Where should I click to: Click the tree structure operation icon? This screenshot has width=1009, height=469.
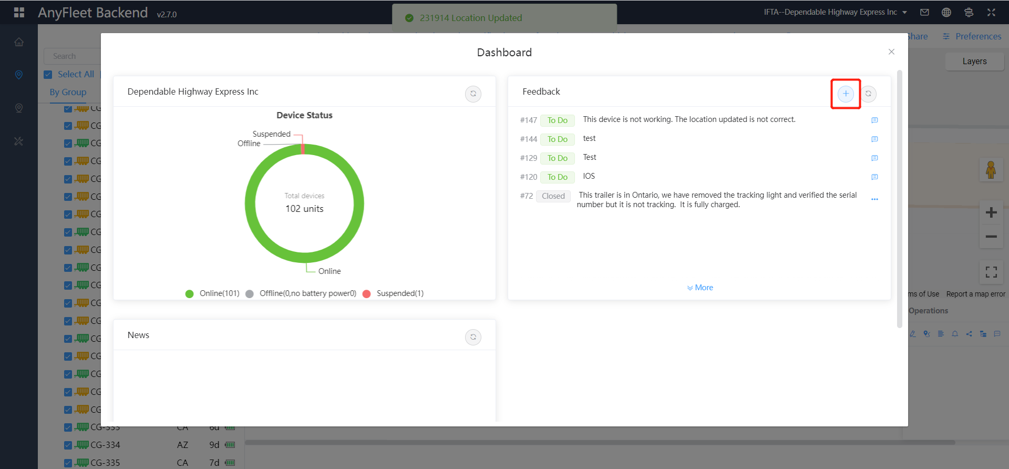[983, 334]
